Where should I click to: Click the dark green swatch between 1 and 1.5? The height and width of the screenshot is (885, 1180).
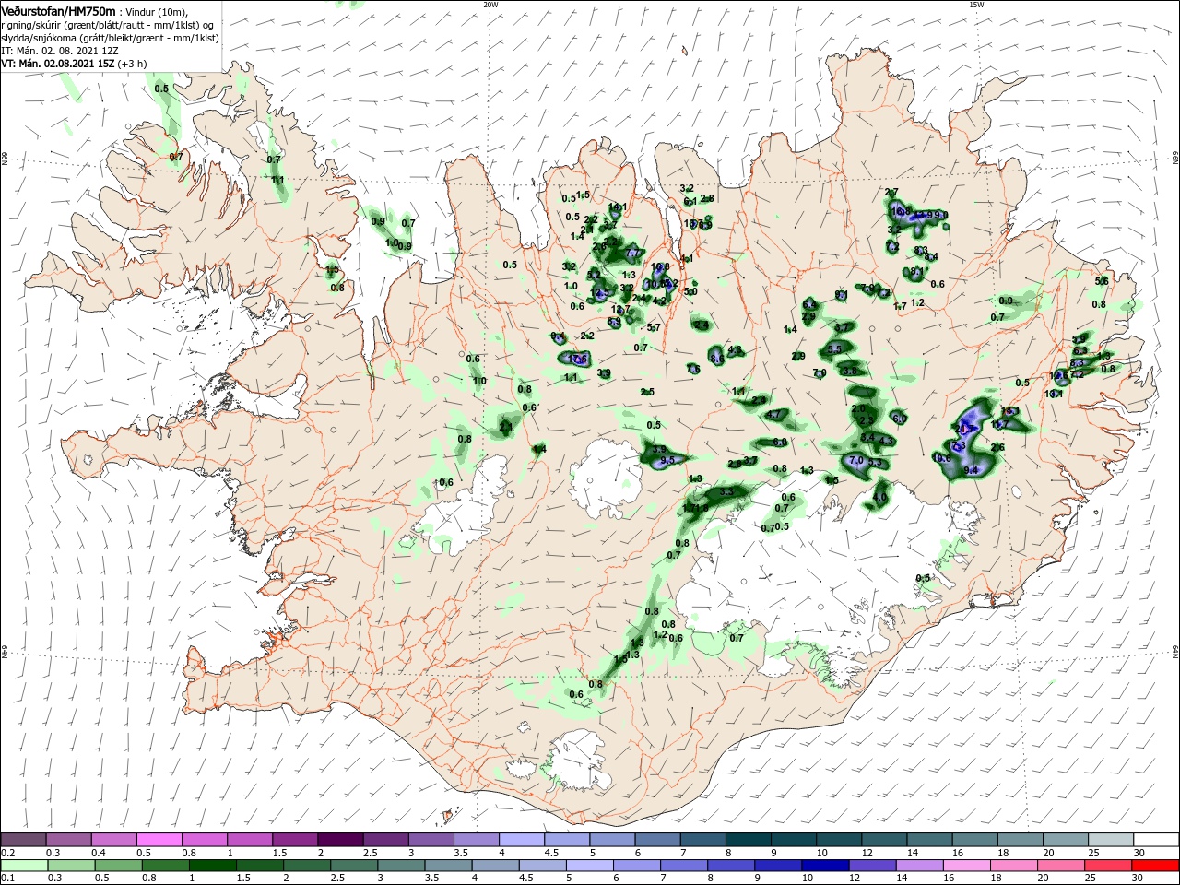(211, 866)
